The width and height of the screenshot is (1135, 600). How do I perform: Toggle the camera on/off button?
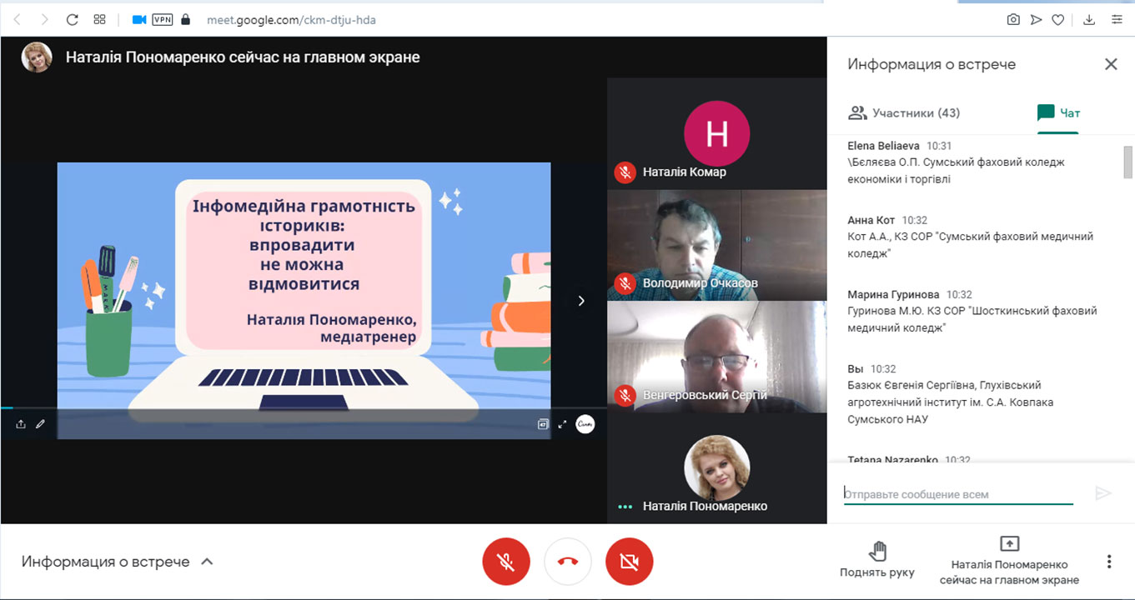pos(630,562)
